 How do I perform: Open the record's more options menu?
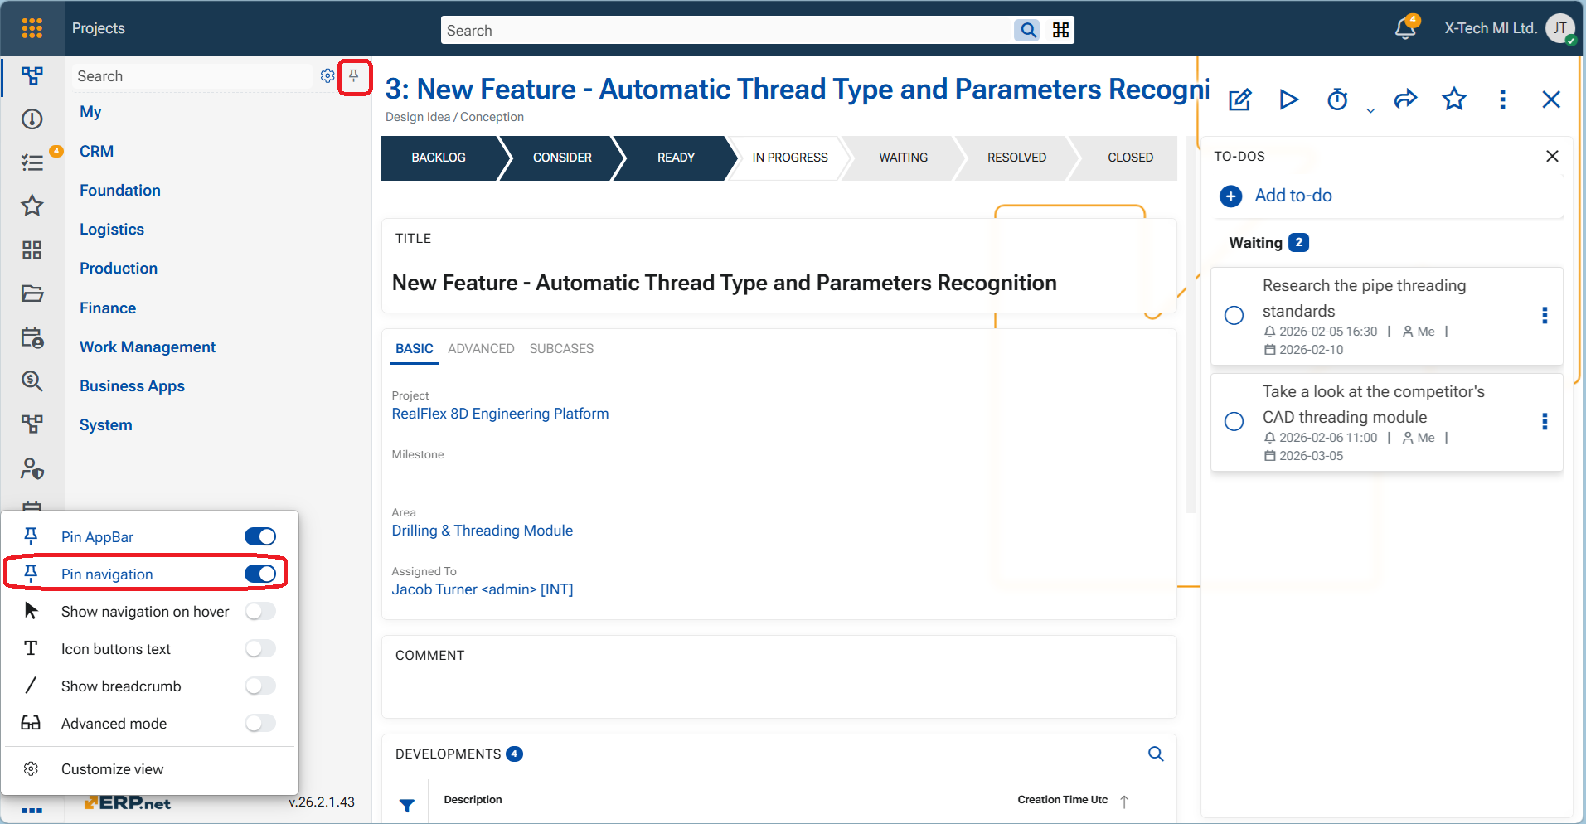1502,100
